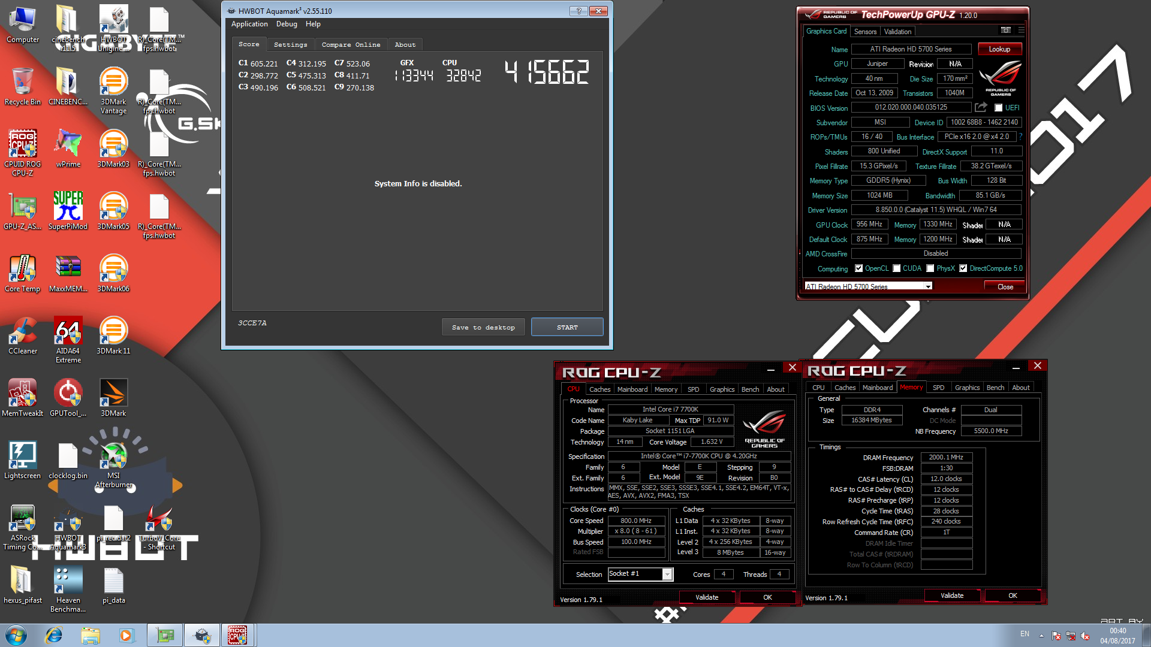Screen dimensions: 1151x647
Task: Switch to the Compare Online tab in Aquamark
Action: coord(351,45)
